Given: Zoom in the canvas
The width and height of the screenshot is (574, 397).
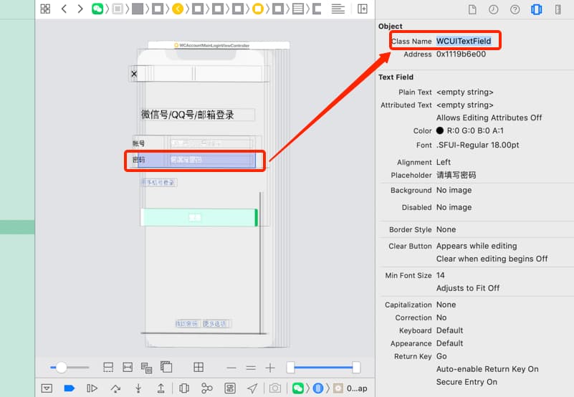Looking at the screenshot, I should click(x=270, y=368).
